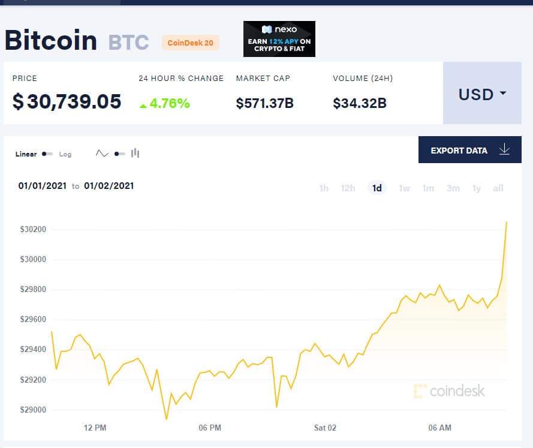Viewport: 533px width, 448px height.
Task: Click the 01/02/2021 end date
Action: (x=109, y=186)
